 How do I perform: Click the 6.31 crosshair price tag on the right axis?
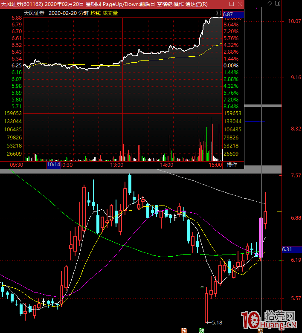(292, 249)
